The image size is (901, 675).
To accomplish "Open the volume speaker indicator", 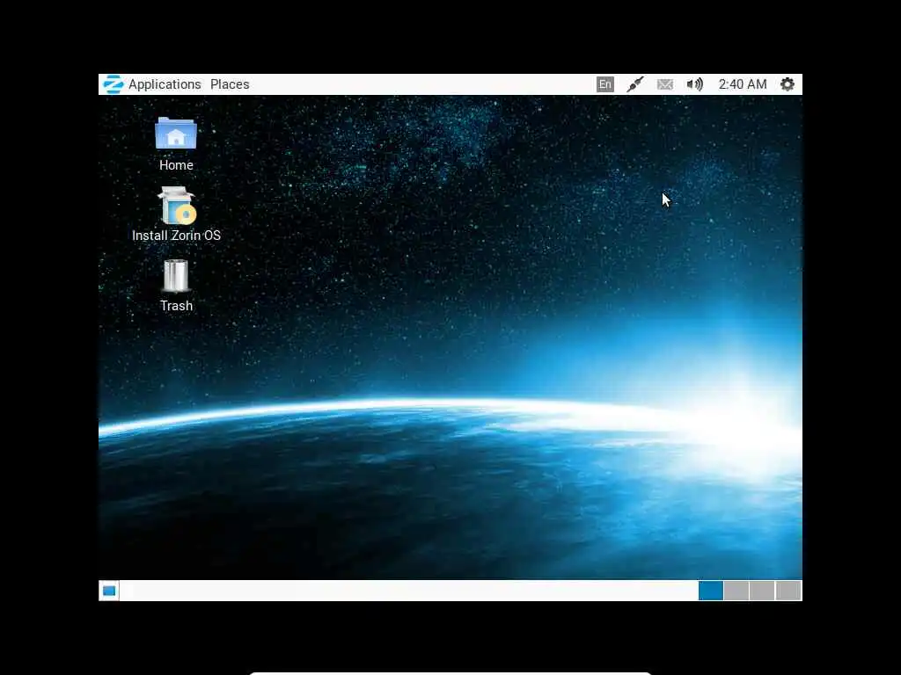I will (x=695, y=84).
